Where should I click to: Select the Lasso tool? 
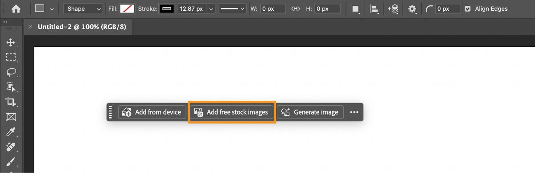(x=11, y=72)
